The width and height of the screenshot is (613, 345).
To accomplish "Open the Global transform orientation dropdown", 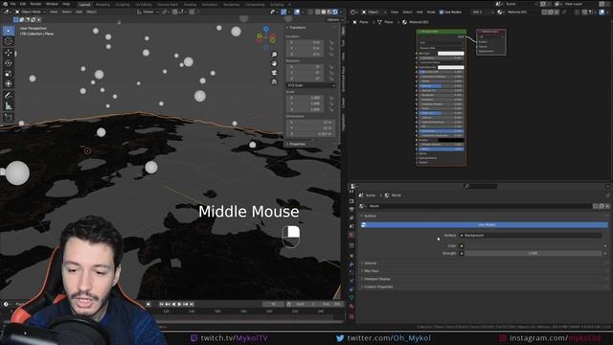I will coord(148,12).
